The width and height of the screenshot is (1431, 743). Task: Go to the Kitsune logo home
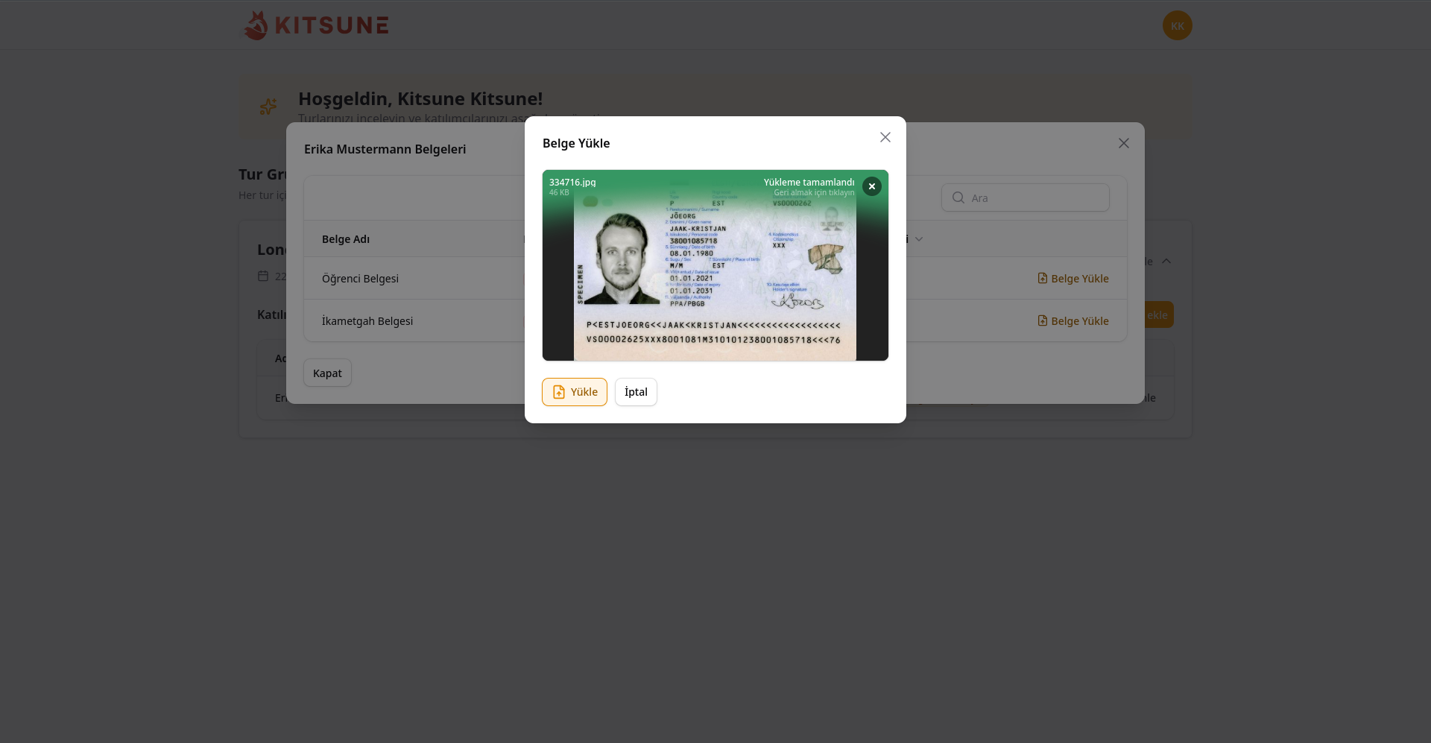(x=316, y=25)
